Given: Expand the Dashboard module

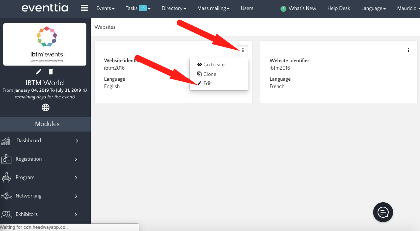Looking at the screenshot, I should [41, 140].
